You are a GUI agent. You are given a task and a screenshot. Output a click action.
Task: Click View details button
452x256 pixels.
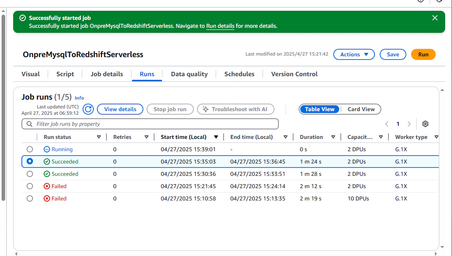pyautogui.click(x=120, y=109)
